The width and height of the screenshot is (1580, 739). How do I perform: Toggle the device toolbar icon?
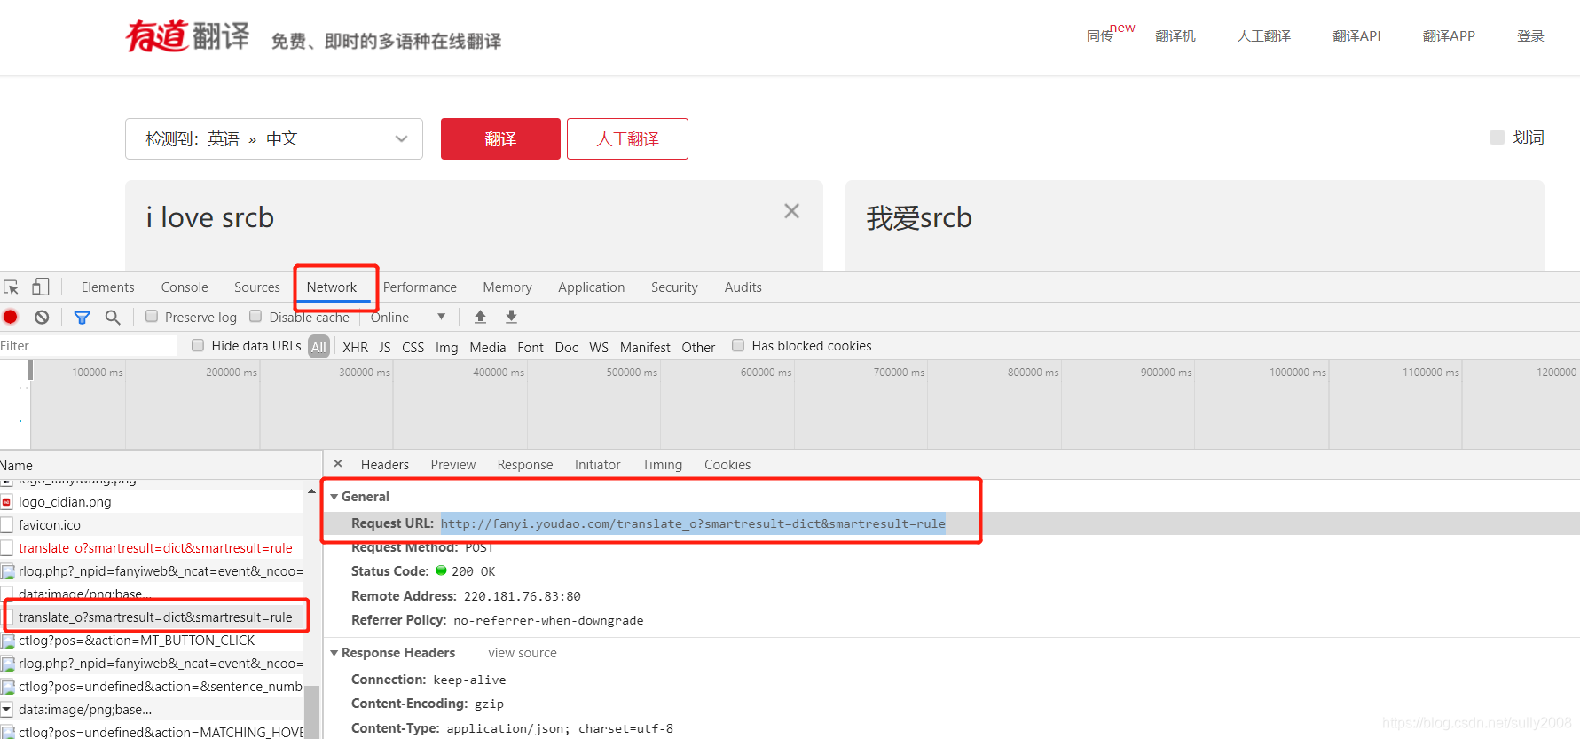[x=41, y=287]
